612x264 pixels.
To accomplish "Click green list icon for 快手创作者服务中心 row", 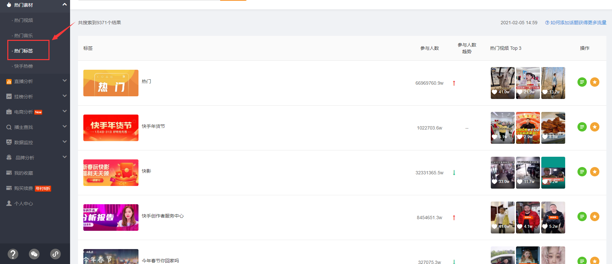I will pyautogui.click(x=582, y=217).
